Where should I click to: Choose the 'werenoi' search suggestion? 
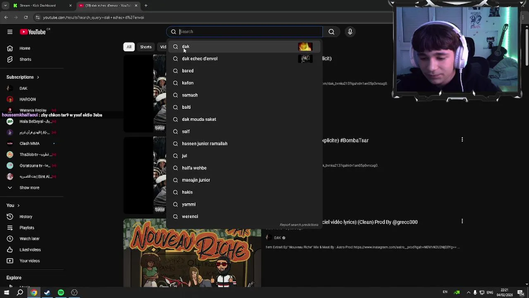tap(244, 216)
